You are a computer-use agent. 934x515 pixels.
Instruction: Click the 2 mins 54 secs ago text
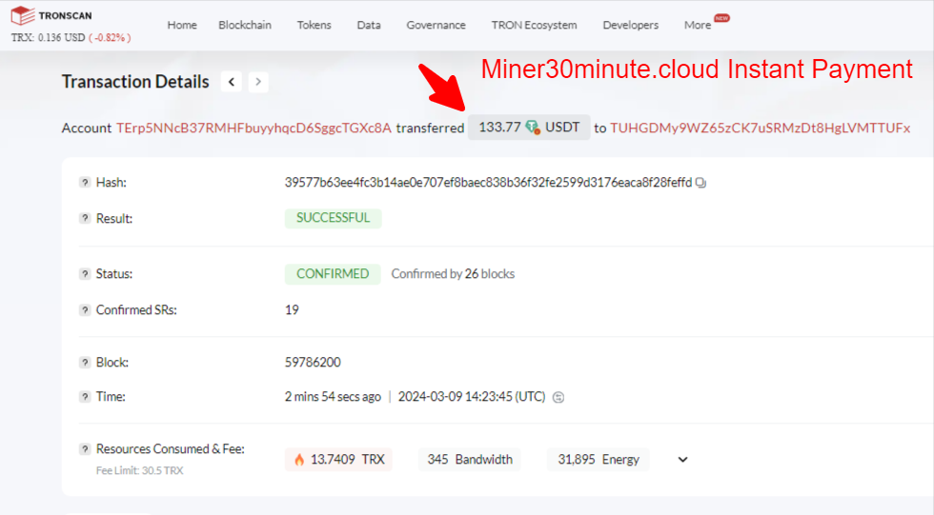[x=333, y=397]
